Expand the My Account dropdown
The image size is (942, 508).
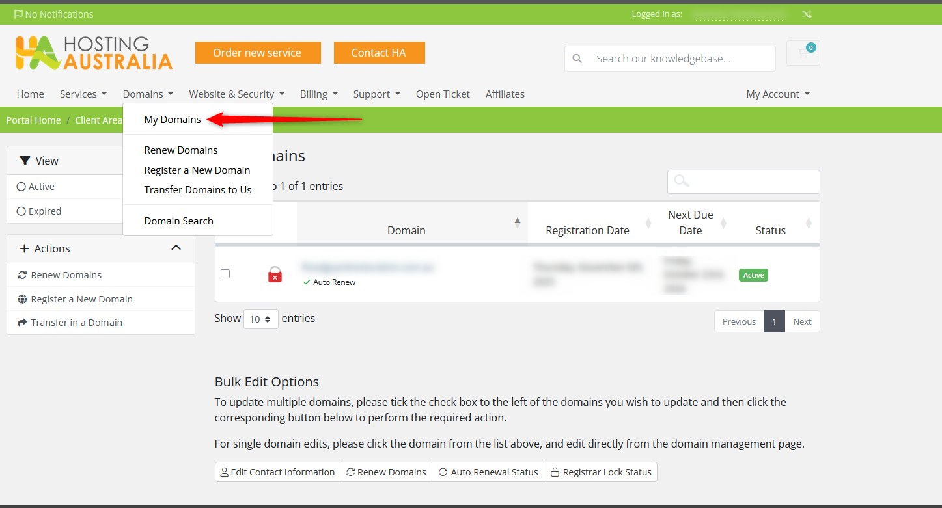(x=777, y=94)
